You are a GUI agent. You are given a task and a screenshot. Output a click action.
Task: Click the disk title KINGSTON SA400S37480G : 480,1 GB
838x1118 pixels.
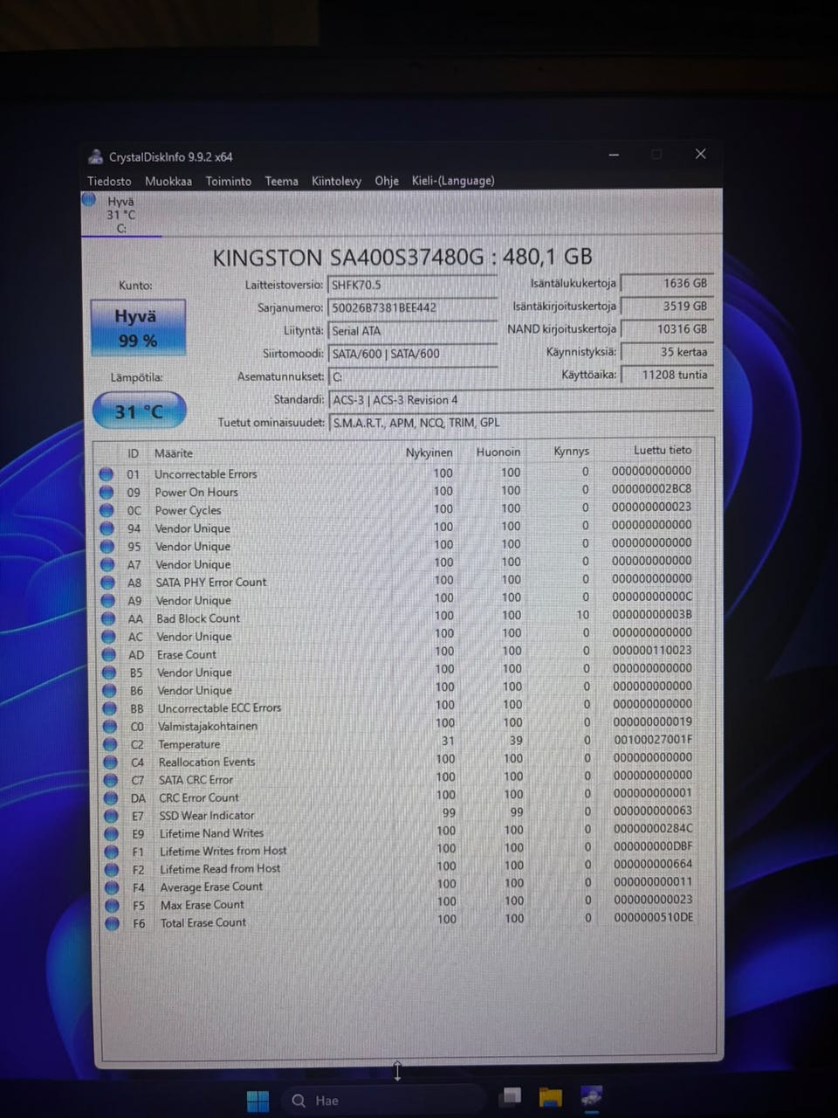point(402,258)
